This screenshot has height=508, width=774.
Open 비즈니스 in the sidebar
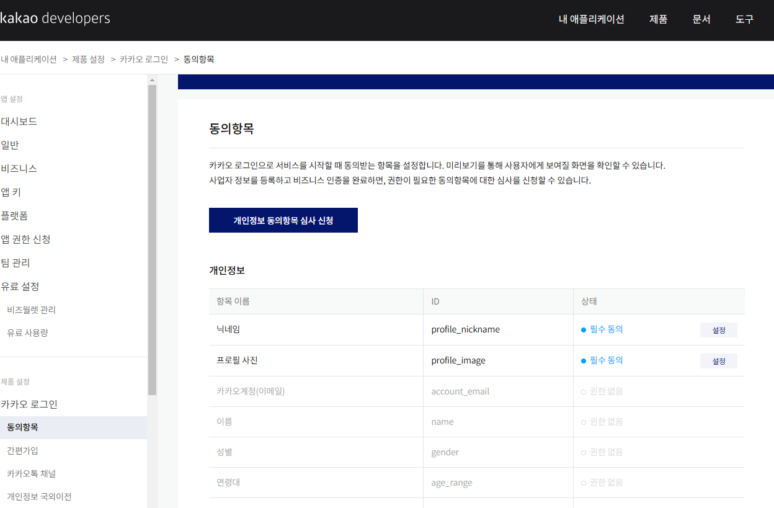(x=19, y=169)
